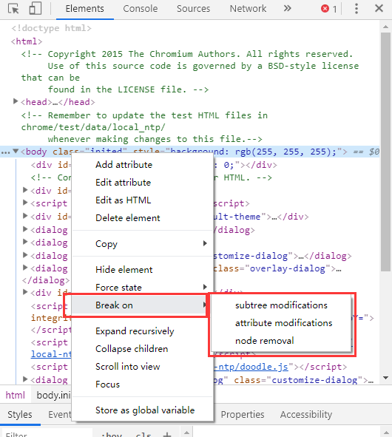This screenshot has width=392, height=437.
Task: Expand the last customize-dialog node
Action: 25,379
